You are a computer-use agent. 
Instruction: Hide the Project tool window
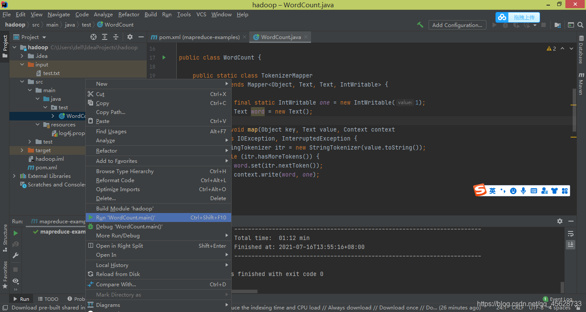click(x=141, y=37)
